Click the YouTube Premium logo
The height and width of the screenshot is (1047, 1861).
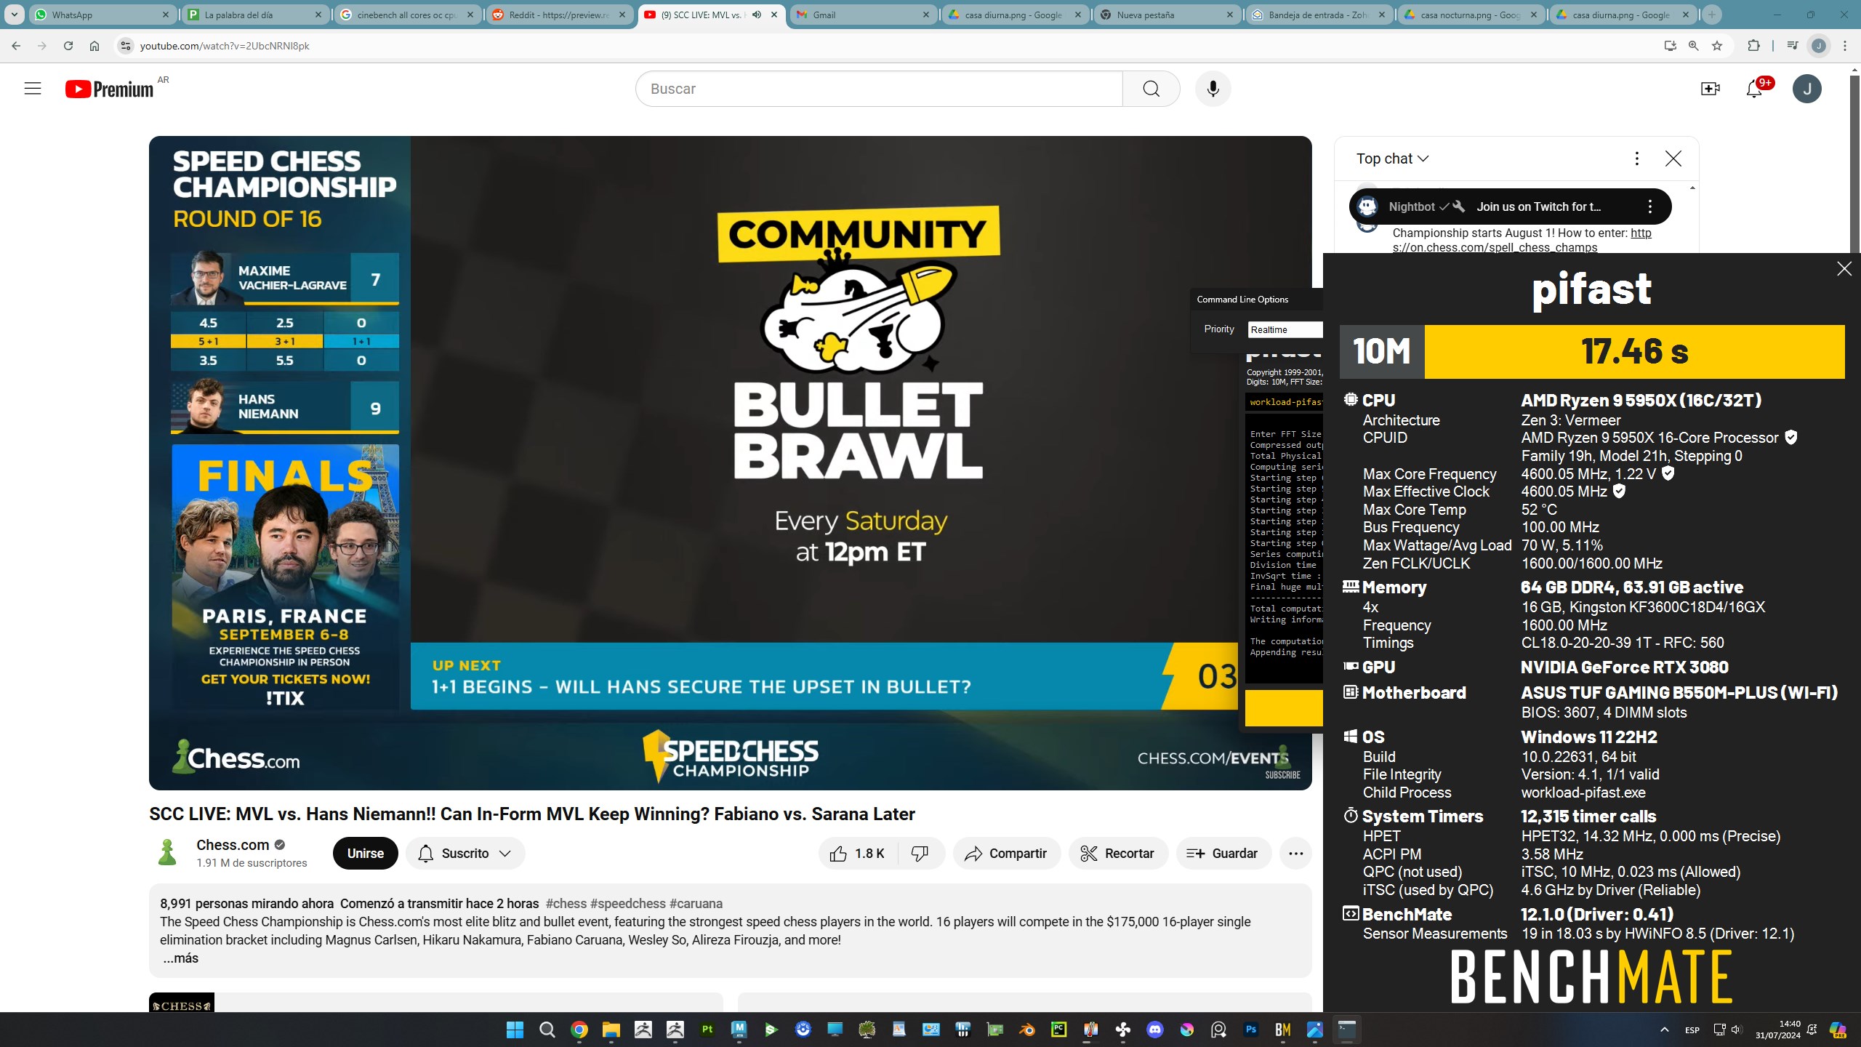tap(109, 89)
